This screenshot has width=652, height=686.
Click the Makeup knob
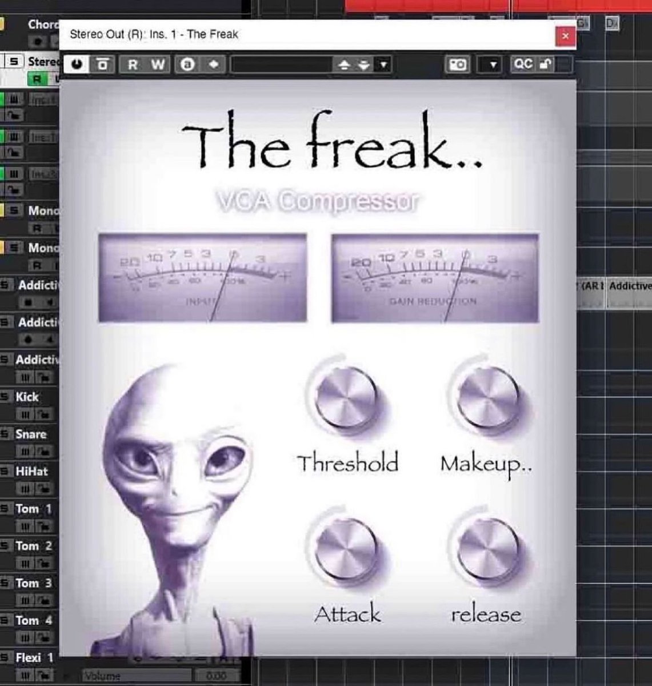pos(488,397)
